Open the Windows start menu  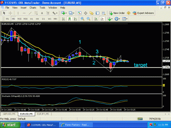(x=10, y=125)
